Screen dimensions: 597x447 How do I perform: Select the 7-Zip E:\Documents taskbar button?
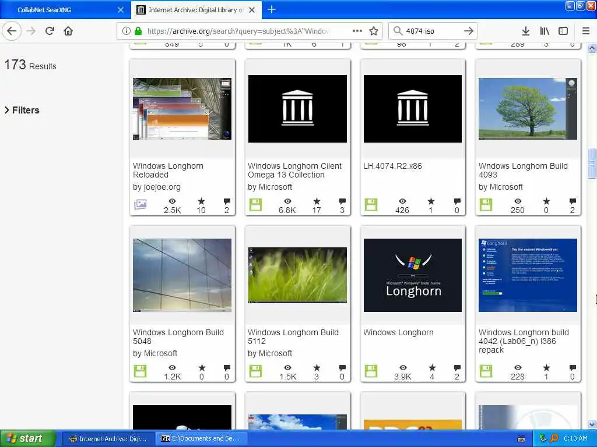point(201,439)
